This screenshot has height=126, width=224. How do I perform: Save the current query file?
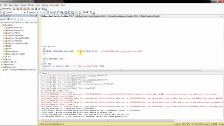tap(36, 9)
